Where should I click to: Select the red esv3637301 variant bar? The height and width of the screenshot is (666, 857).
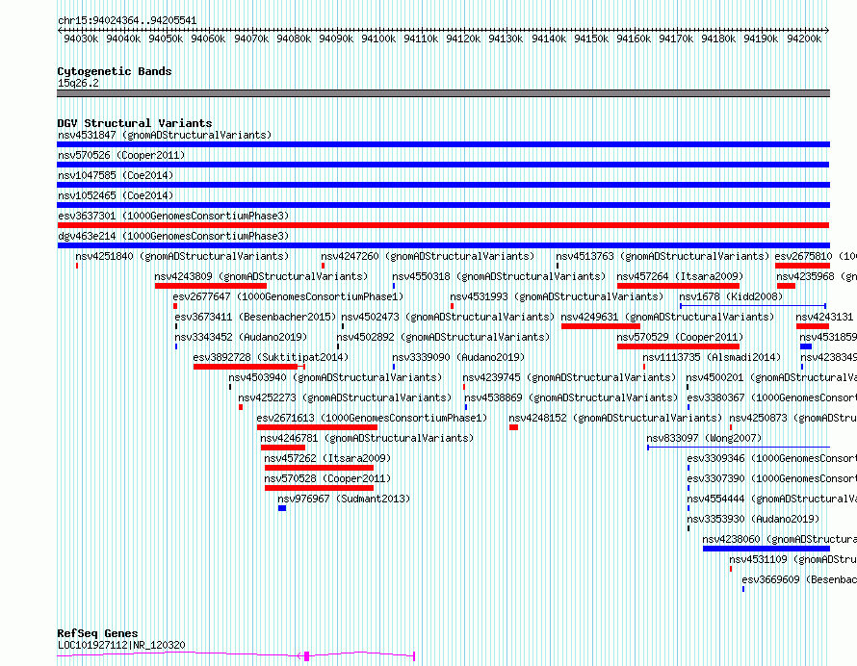pyautogui.click(x=443, y=225)
